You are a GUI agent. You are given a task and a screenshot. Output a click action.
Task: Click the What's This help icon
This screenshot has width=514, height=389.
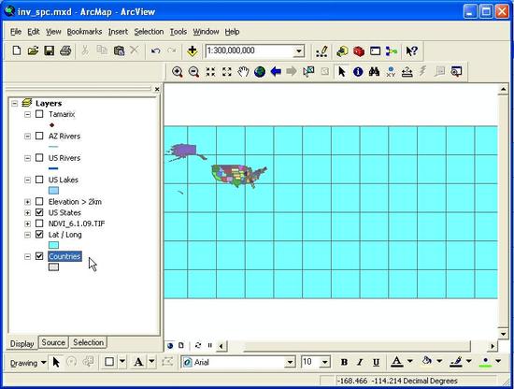point(411,51)
